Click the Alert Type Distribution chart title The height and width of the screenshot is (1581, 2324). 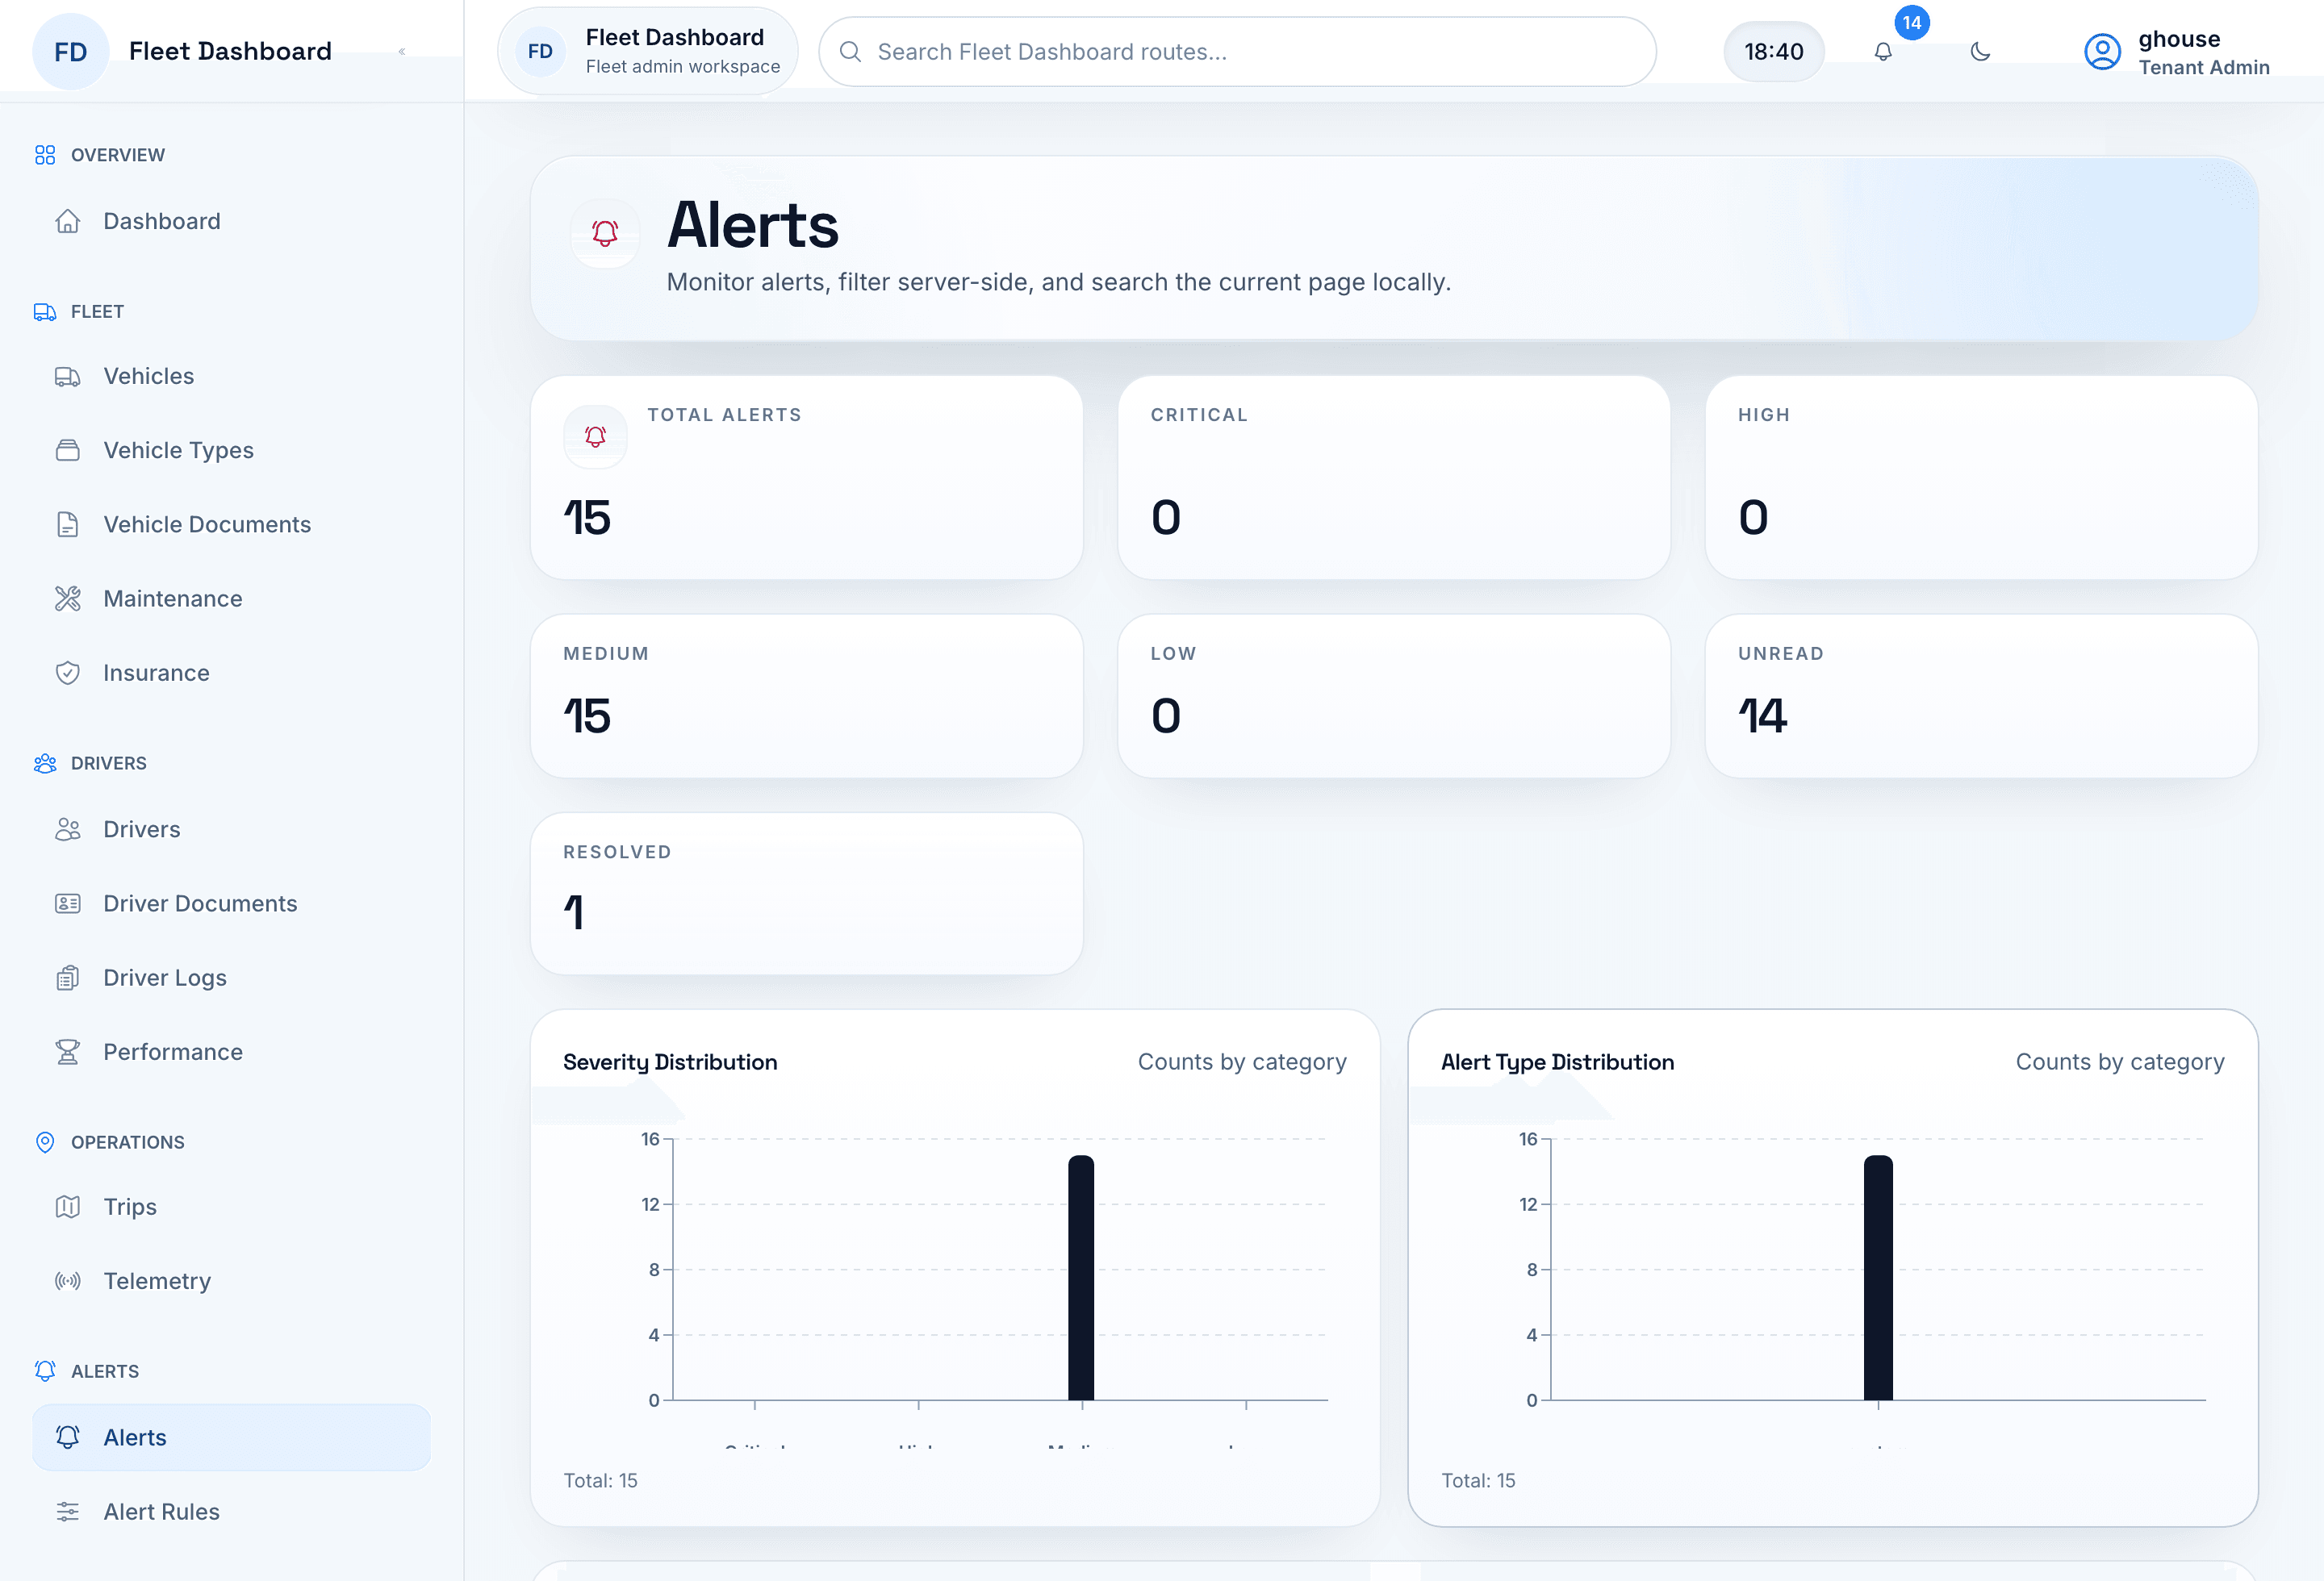click(1557, 1062)
